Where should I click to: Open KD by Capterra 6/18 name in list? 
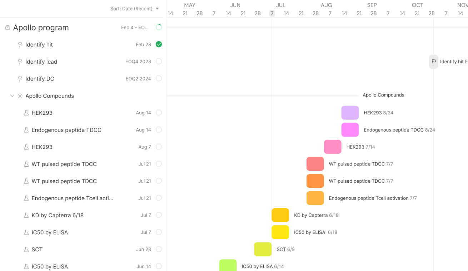[58, 215]
